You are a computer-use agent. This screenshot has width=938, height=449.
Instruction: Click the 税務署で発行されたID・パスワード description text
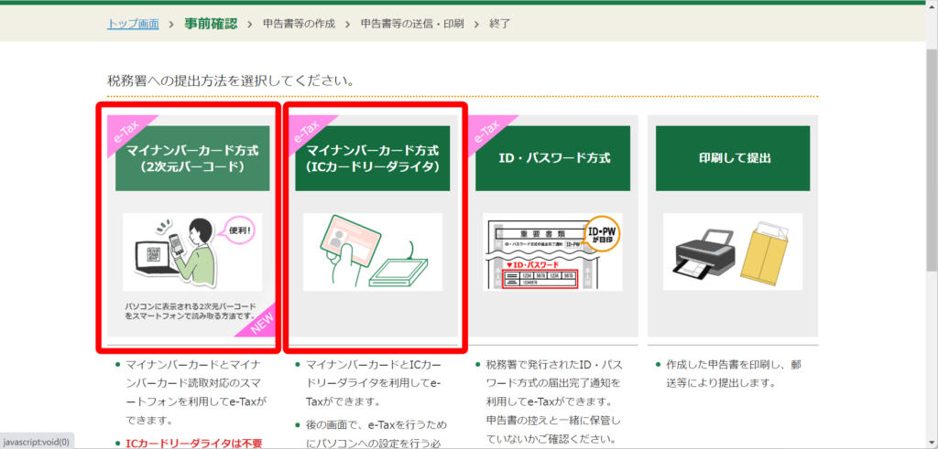552,401
